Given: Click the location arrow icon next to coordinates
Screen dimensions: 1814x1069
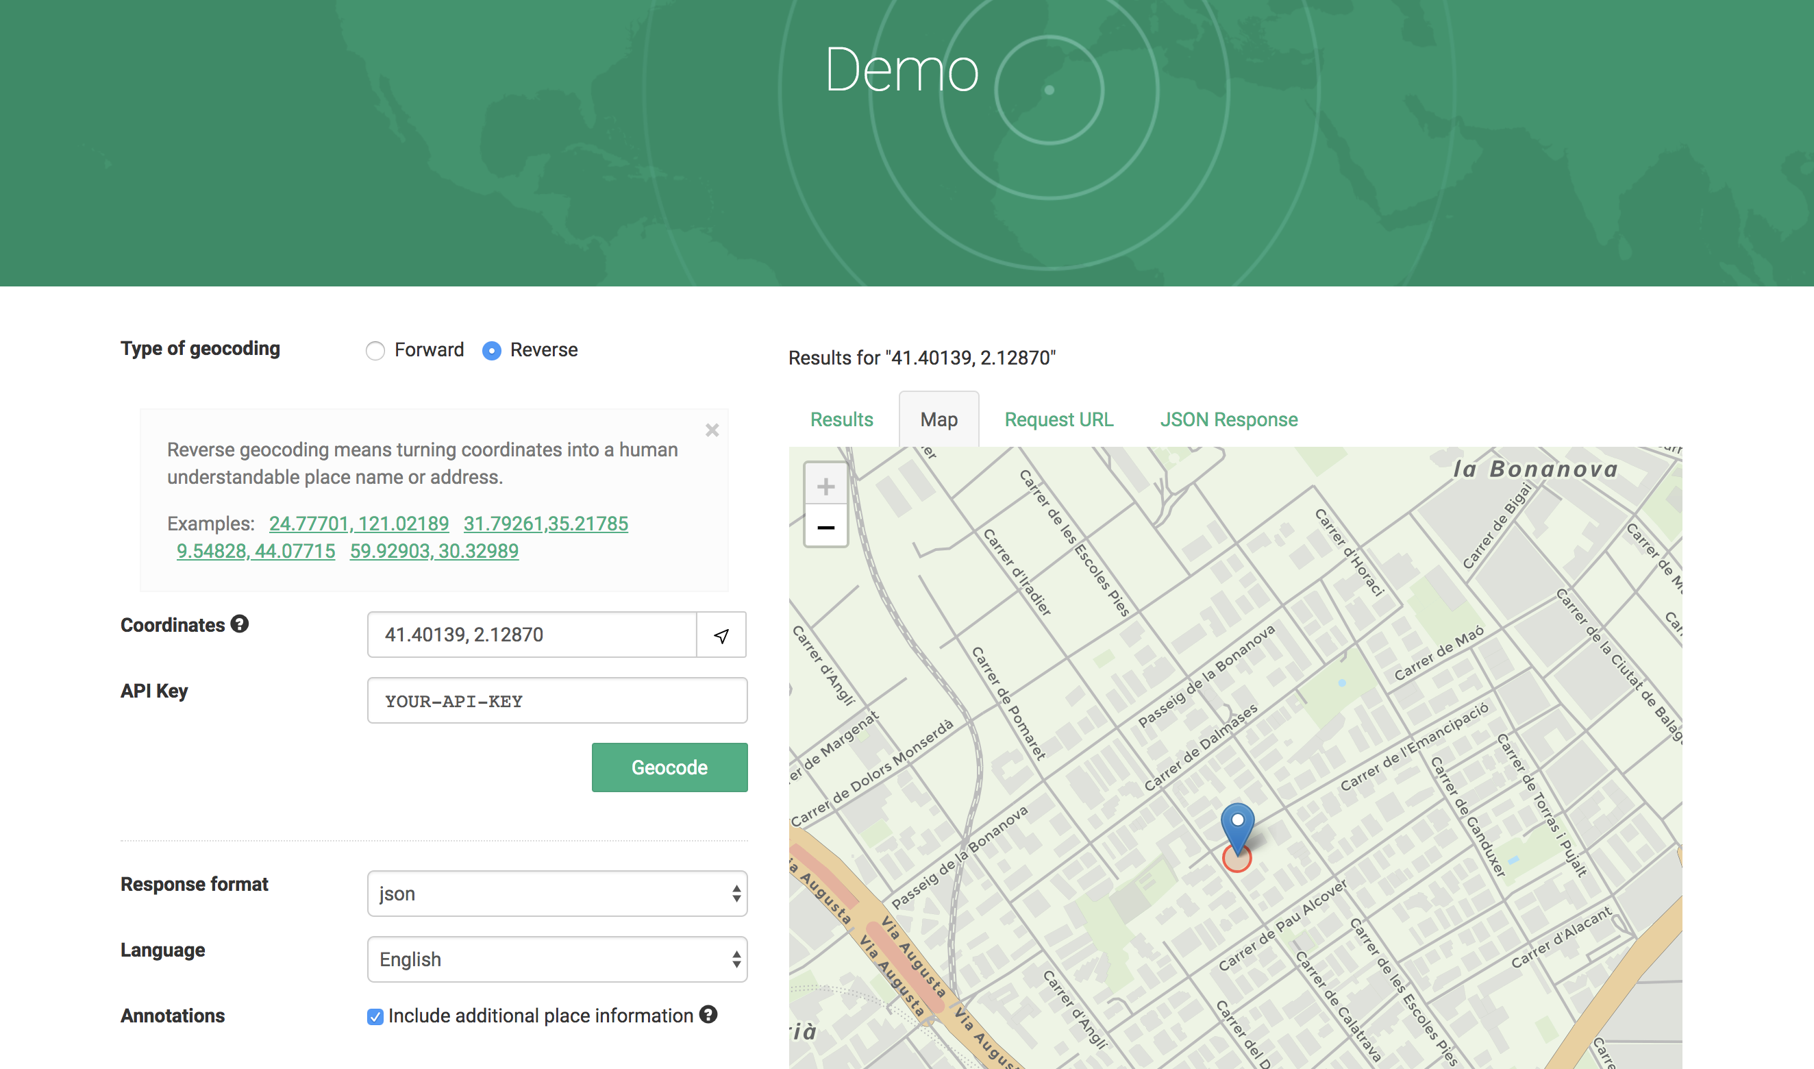Looking at the screenshot, I should pos(721,635).
